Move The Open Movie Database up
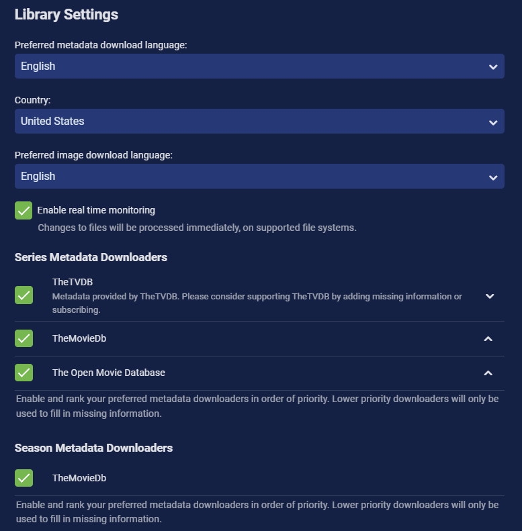The image size is (522, 531). point(488,373)
